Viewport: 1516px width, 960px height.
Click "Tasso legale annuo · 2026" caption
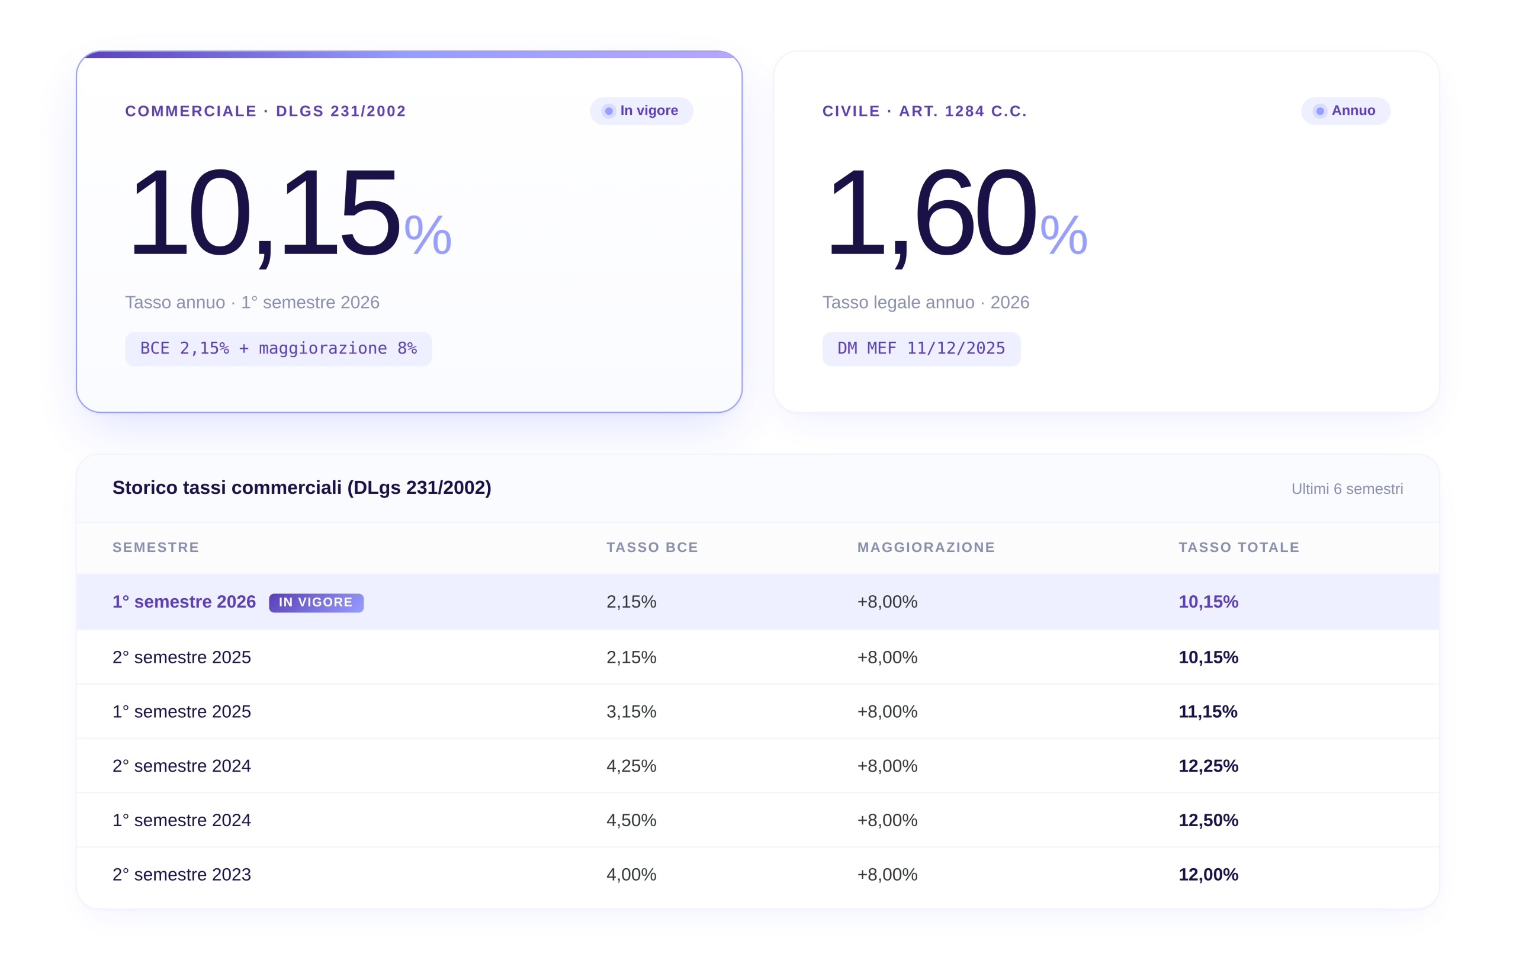point(926,302)
